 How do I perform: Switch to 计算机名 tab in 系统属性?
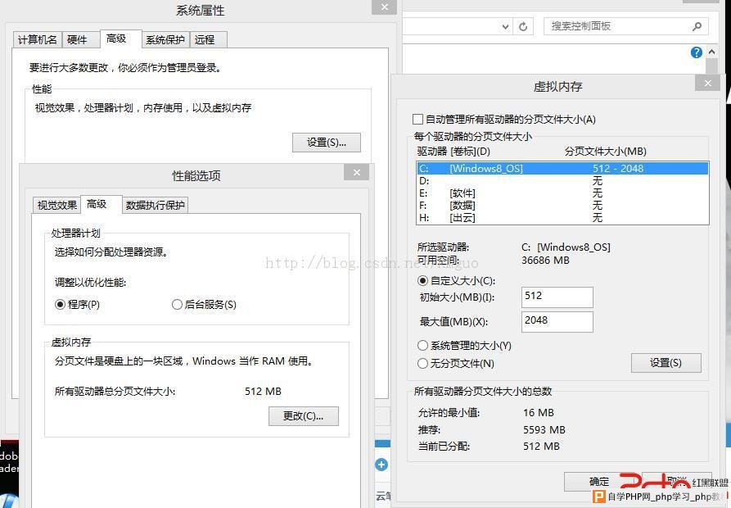[x=38, y=39]
